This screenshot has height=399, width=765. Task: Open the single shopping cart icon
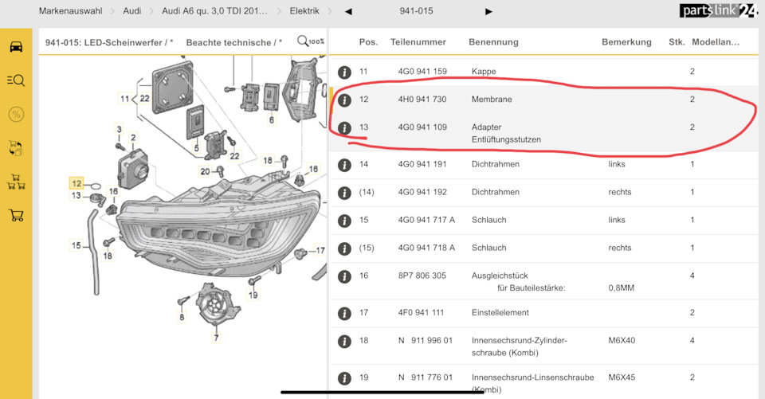pos(16,215)
